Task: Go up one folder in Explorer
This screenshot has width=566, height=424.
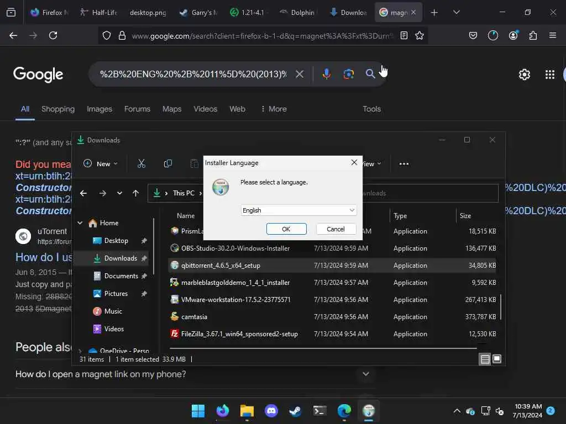Action: tap(136, 193)
